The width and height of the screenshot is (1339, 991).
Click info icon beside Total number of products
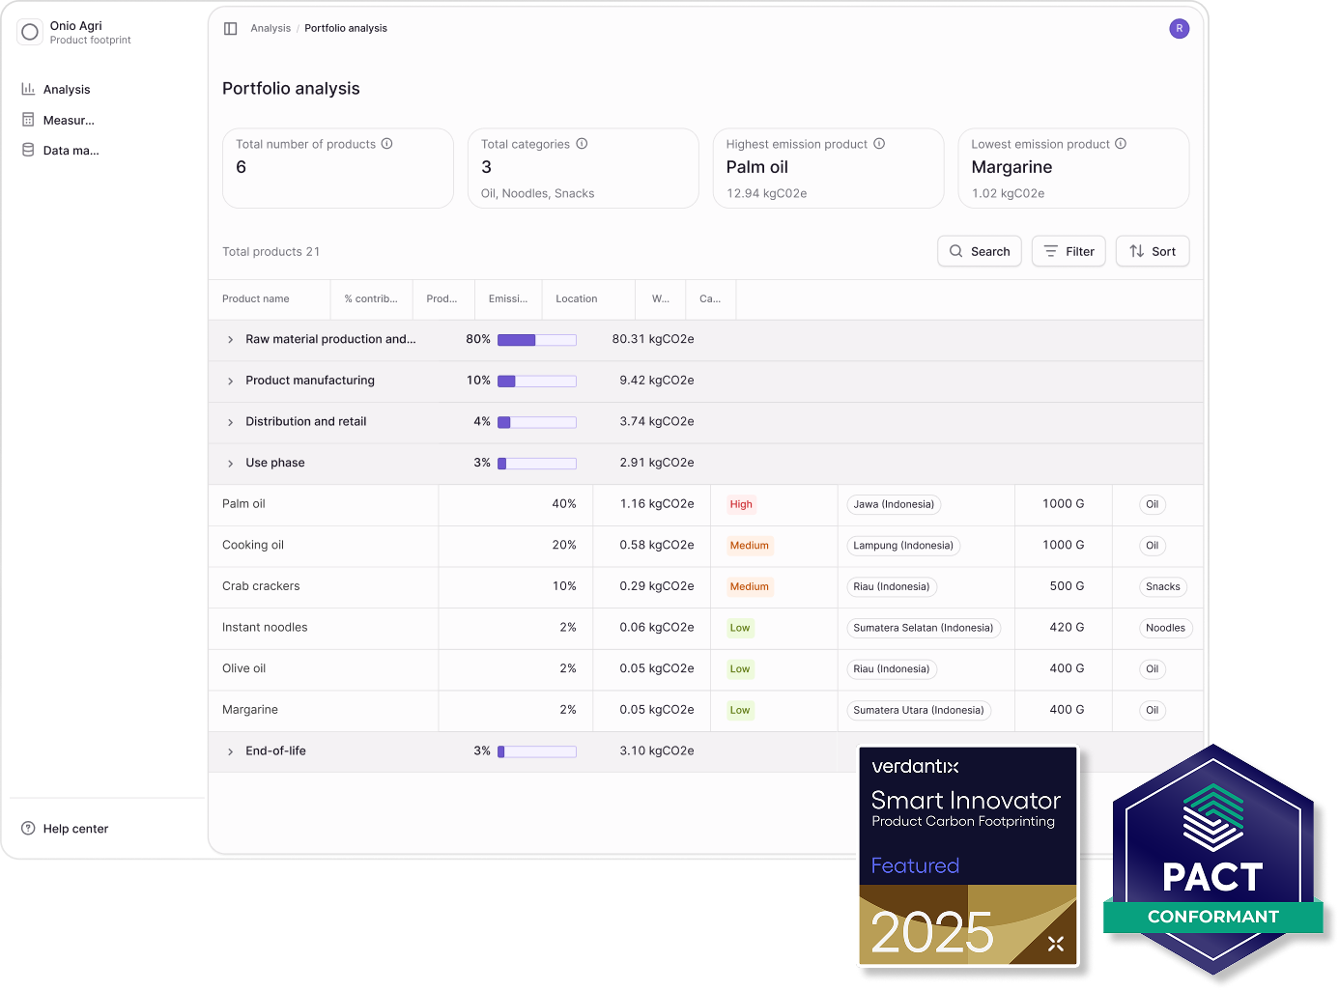point(386,144)
